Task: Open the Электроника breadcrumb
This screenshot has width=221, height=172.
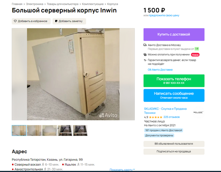Action: pyautogui.click(x=34, y=4)
